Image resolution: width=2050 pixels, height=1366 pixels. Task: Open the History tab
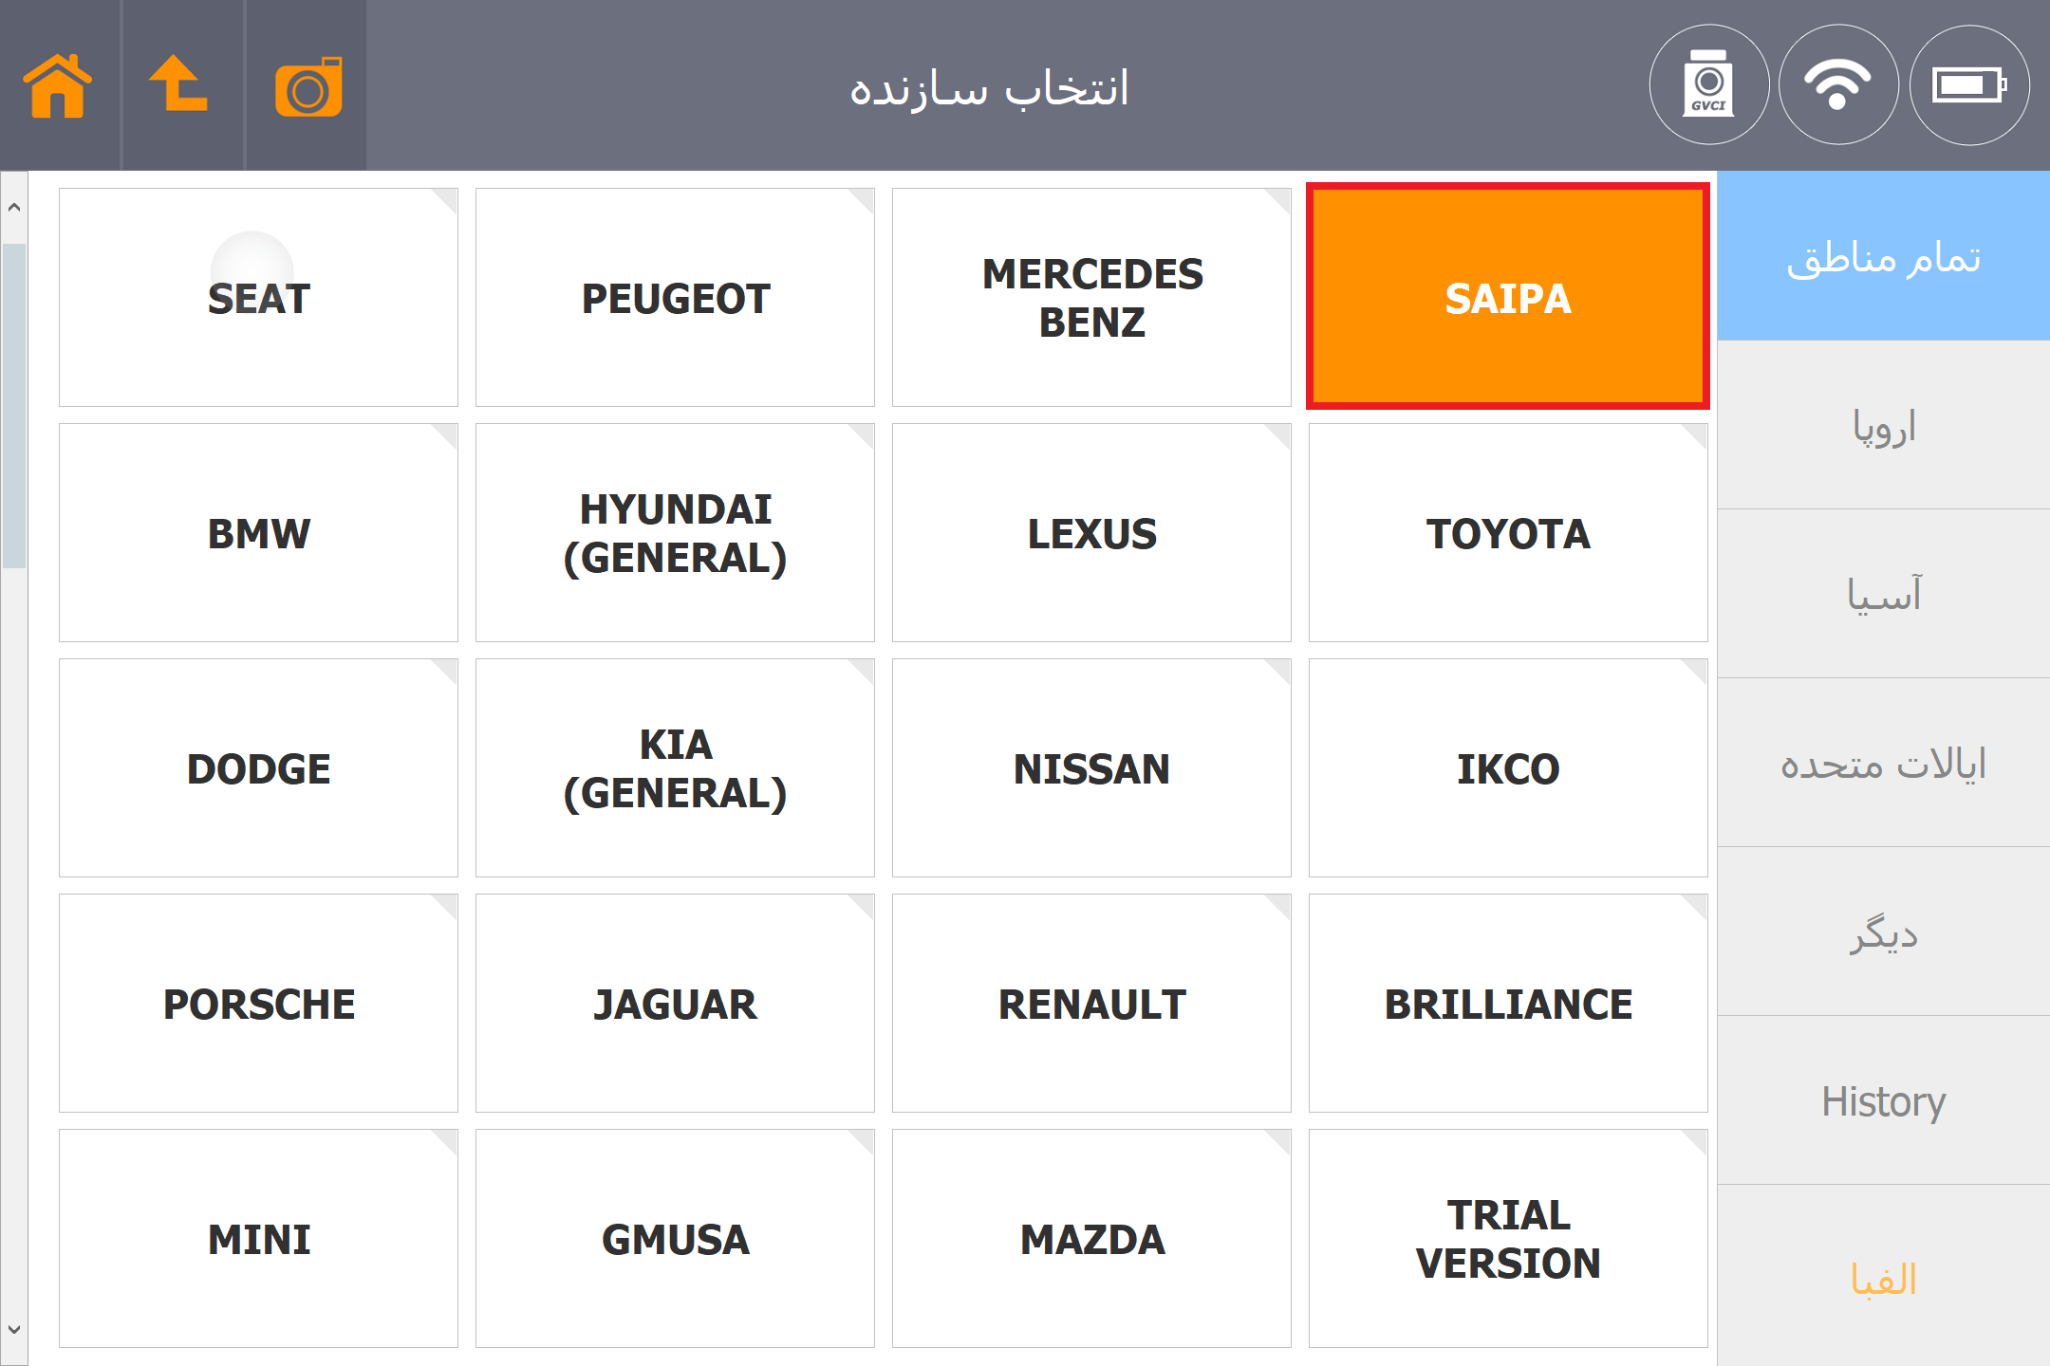(x=1884, y=1101)
